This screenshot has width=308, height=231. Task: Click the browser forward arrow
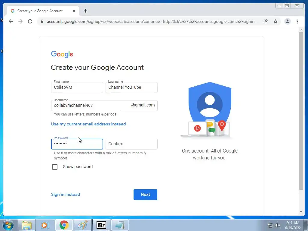[x=20, y=21]
